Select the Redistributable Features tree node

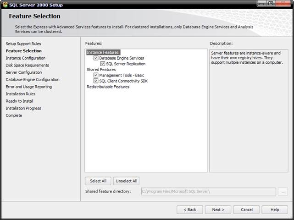(108, 87)
